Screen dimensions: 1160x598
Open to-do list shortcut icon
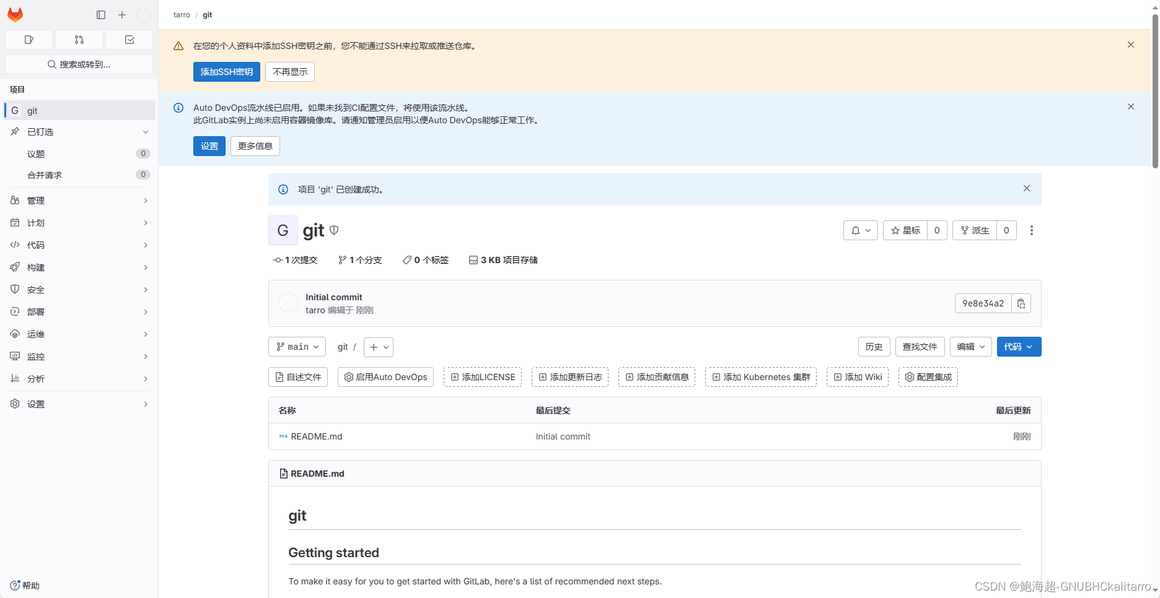pyautogui.click(x=130, y=40)
